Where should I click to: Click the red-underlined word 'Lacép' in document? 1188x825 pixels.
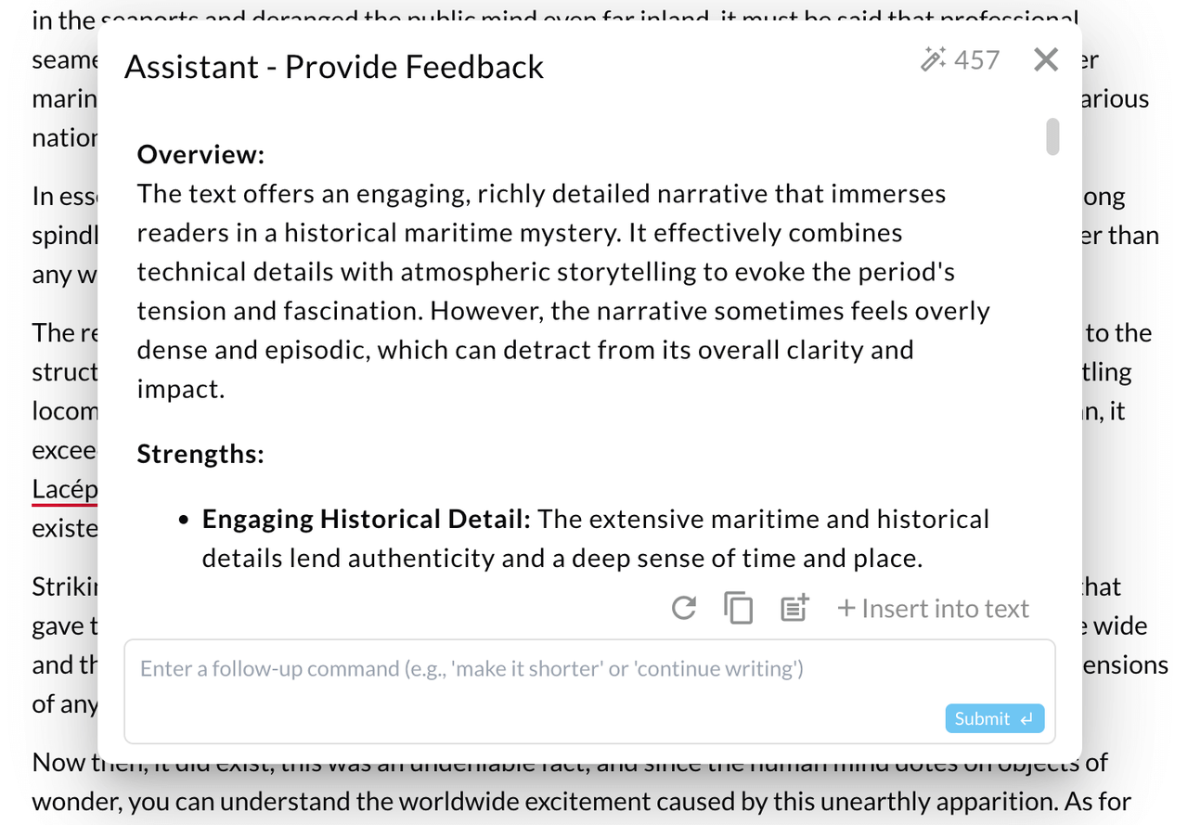[x=64, y=488]
